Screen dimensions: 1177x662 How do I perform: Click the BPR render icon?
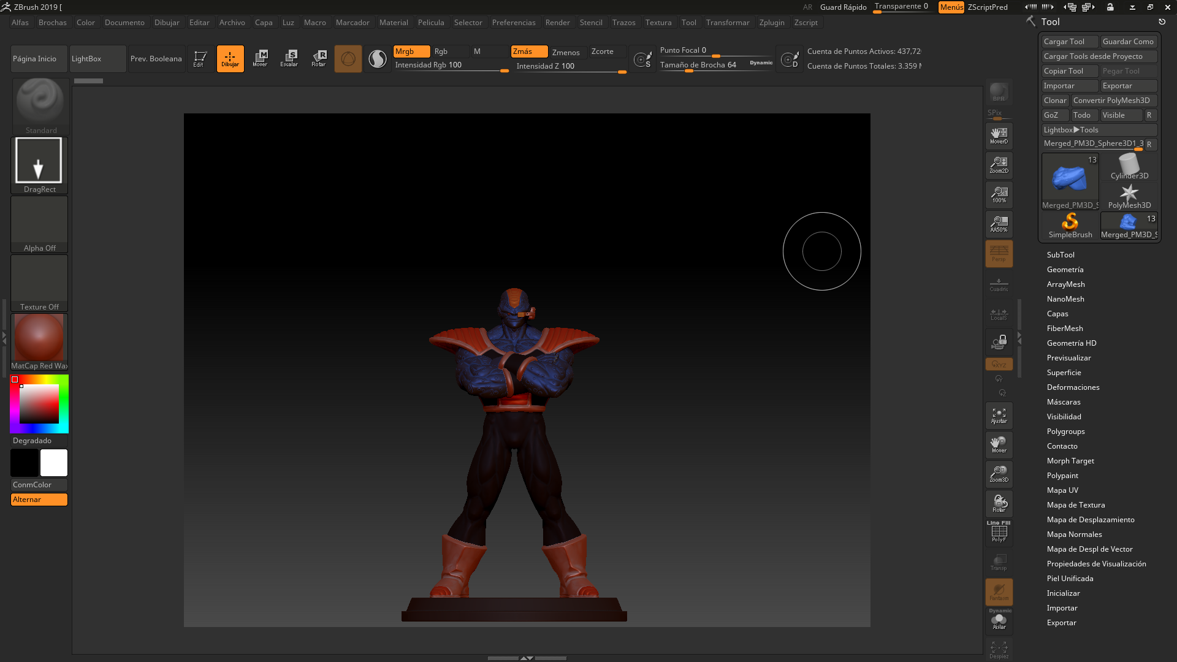pyautogui.click(x=999, y=92)
